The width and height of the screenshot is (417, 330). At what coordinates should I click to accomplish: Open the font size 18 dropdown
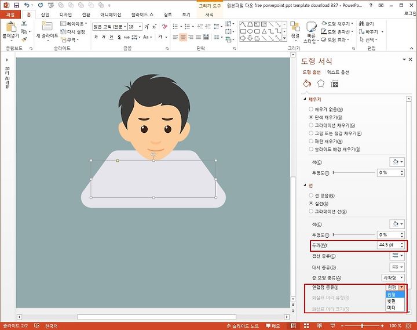(x=140, y=27)
